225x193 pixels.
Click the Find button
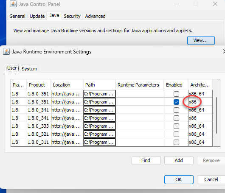click(x=146, y=160)
